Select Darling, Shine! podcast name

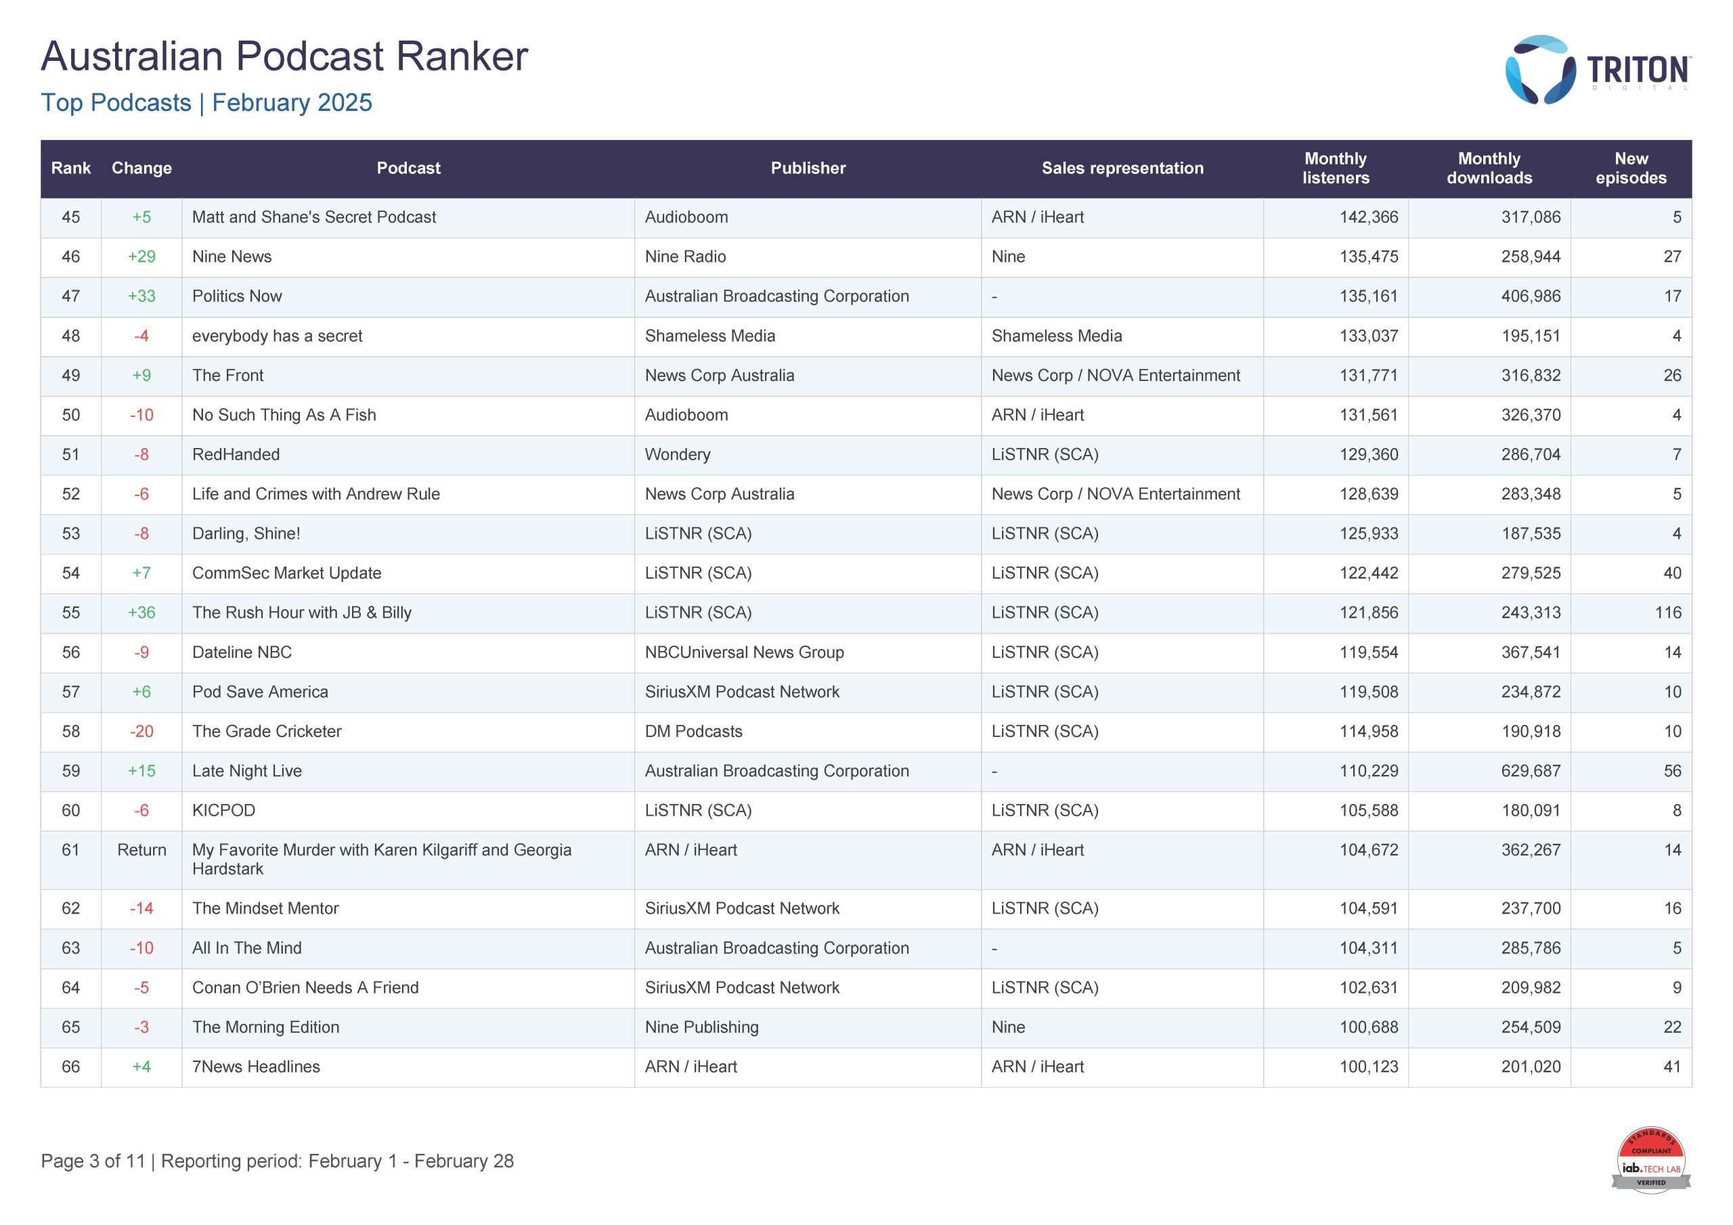(x=246, y=533)
